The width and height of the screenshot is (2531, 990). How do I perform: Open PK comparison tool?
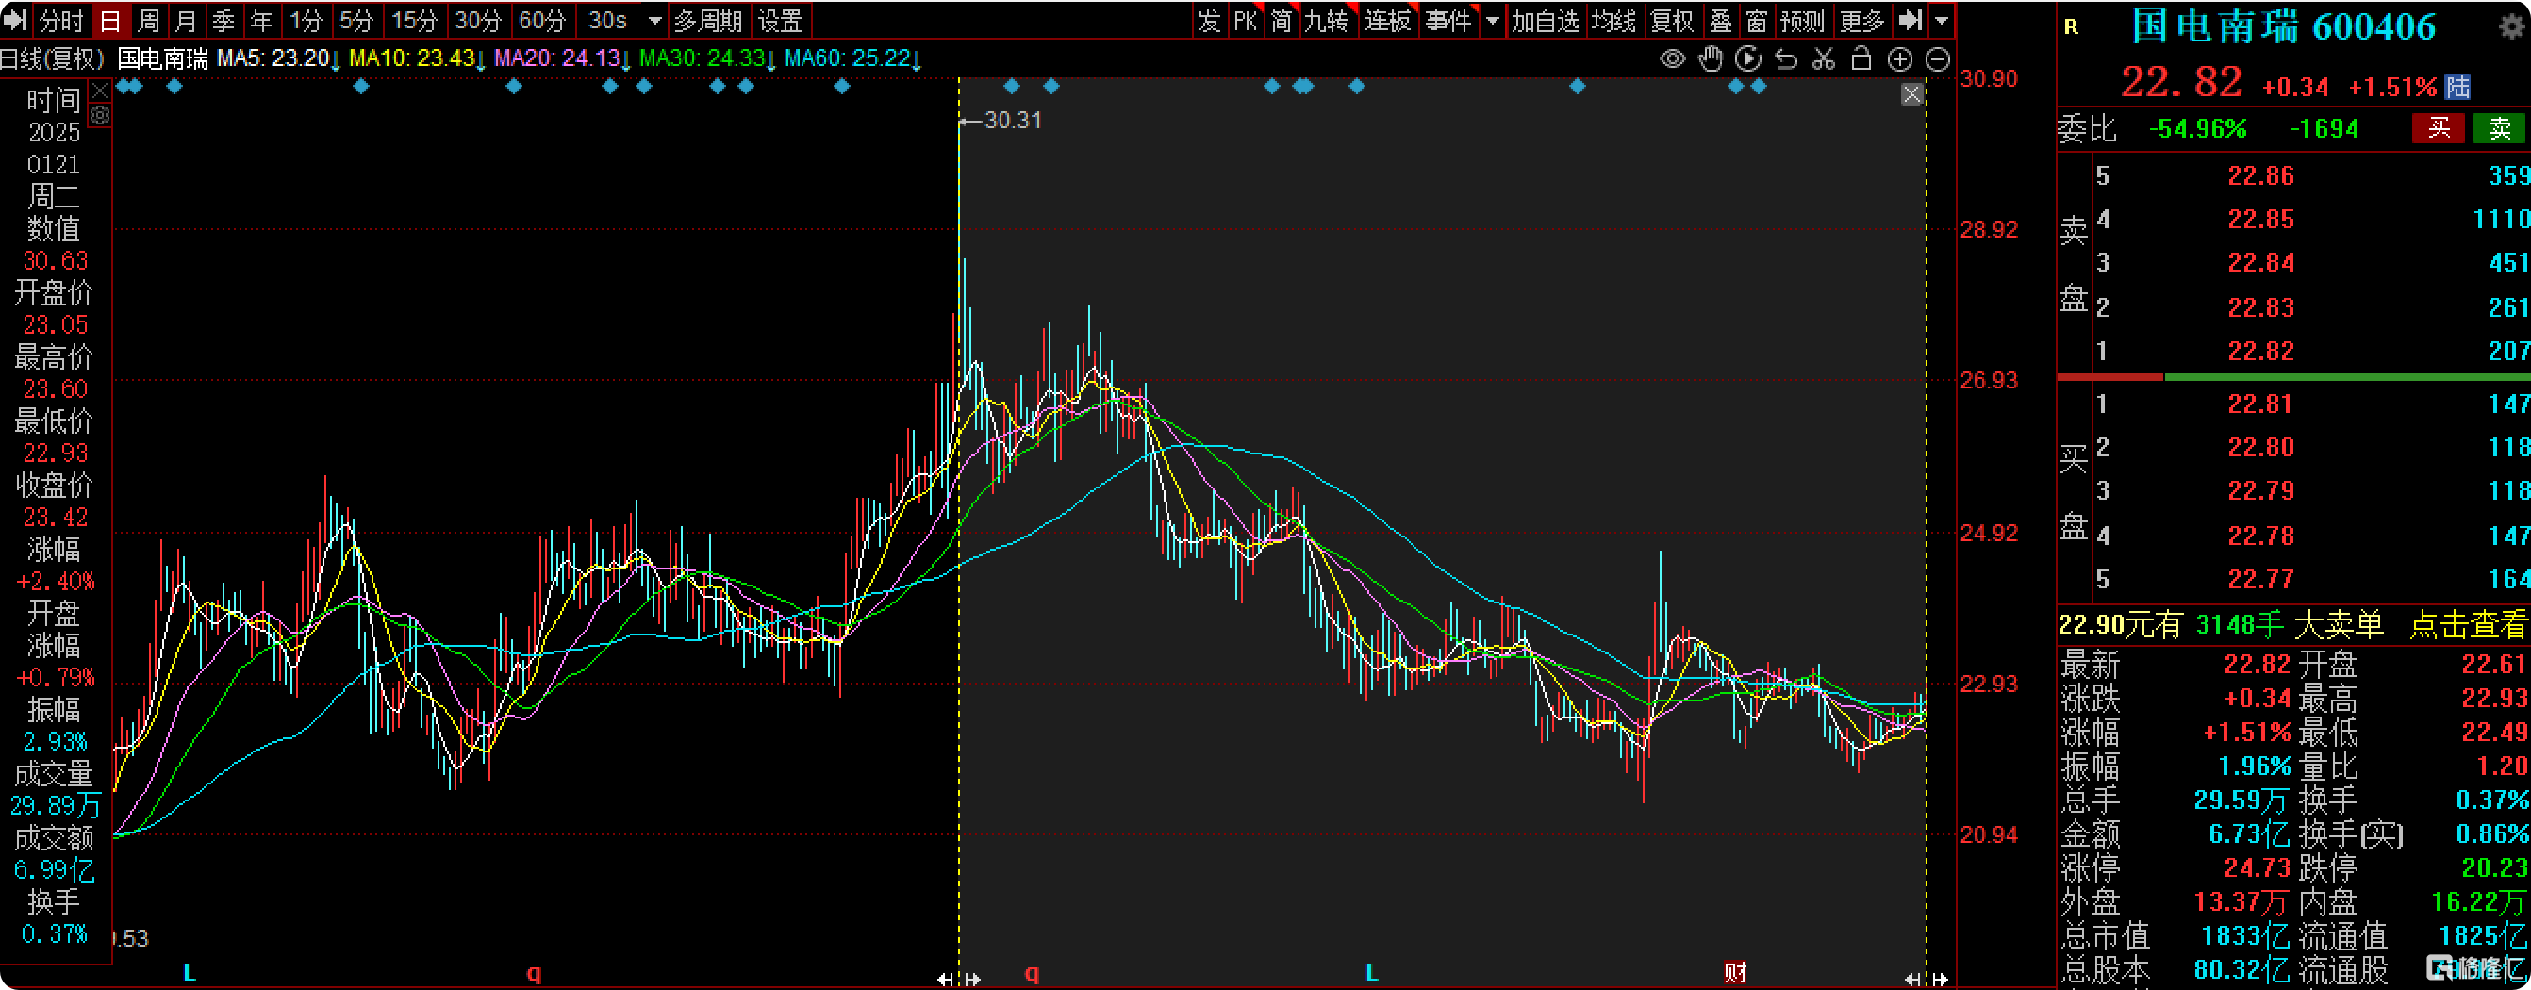point(1246,21)
